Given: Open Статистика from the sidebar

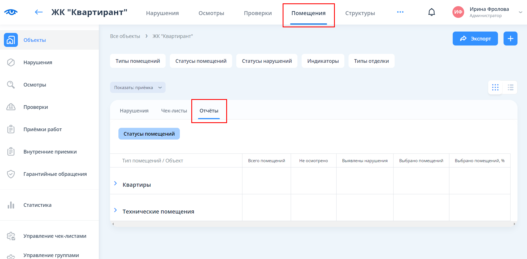Looking at the screenshot, I should click(37, 205).
